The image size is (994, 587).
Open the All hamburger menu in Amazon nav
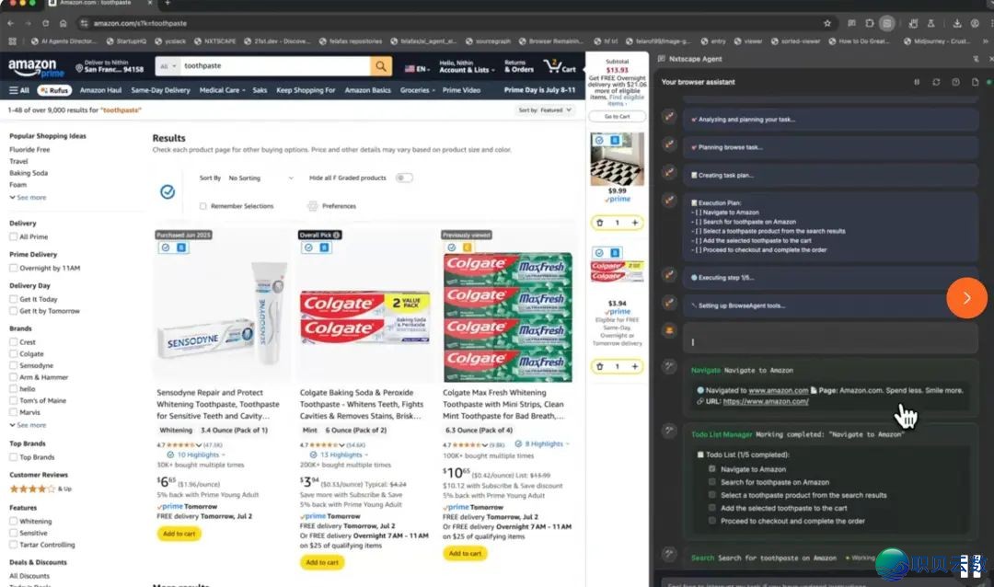[19, 90]
